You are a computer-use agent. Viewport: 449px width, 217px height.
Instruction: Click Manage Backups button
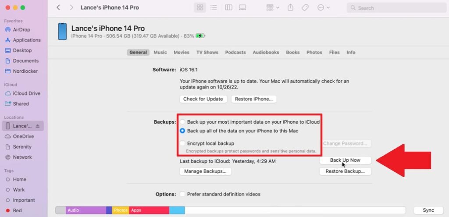click(205, 171)
